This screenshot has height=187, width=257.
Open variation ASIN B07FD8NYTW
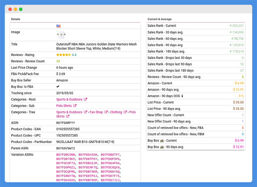(66, 176)
